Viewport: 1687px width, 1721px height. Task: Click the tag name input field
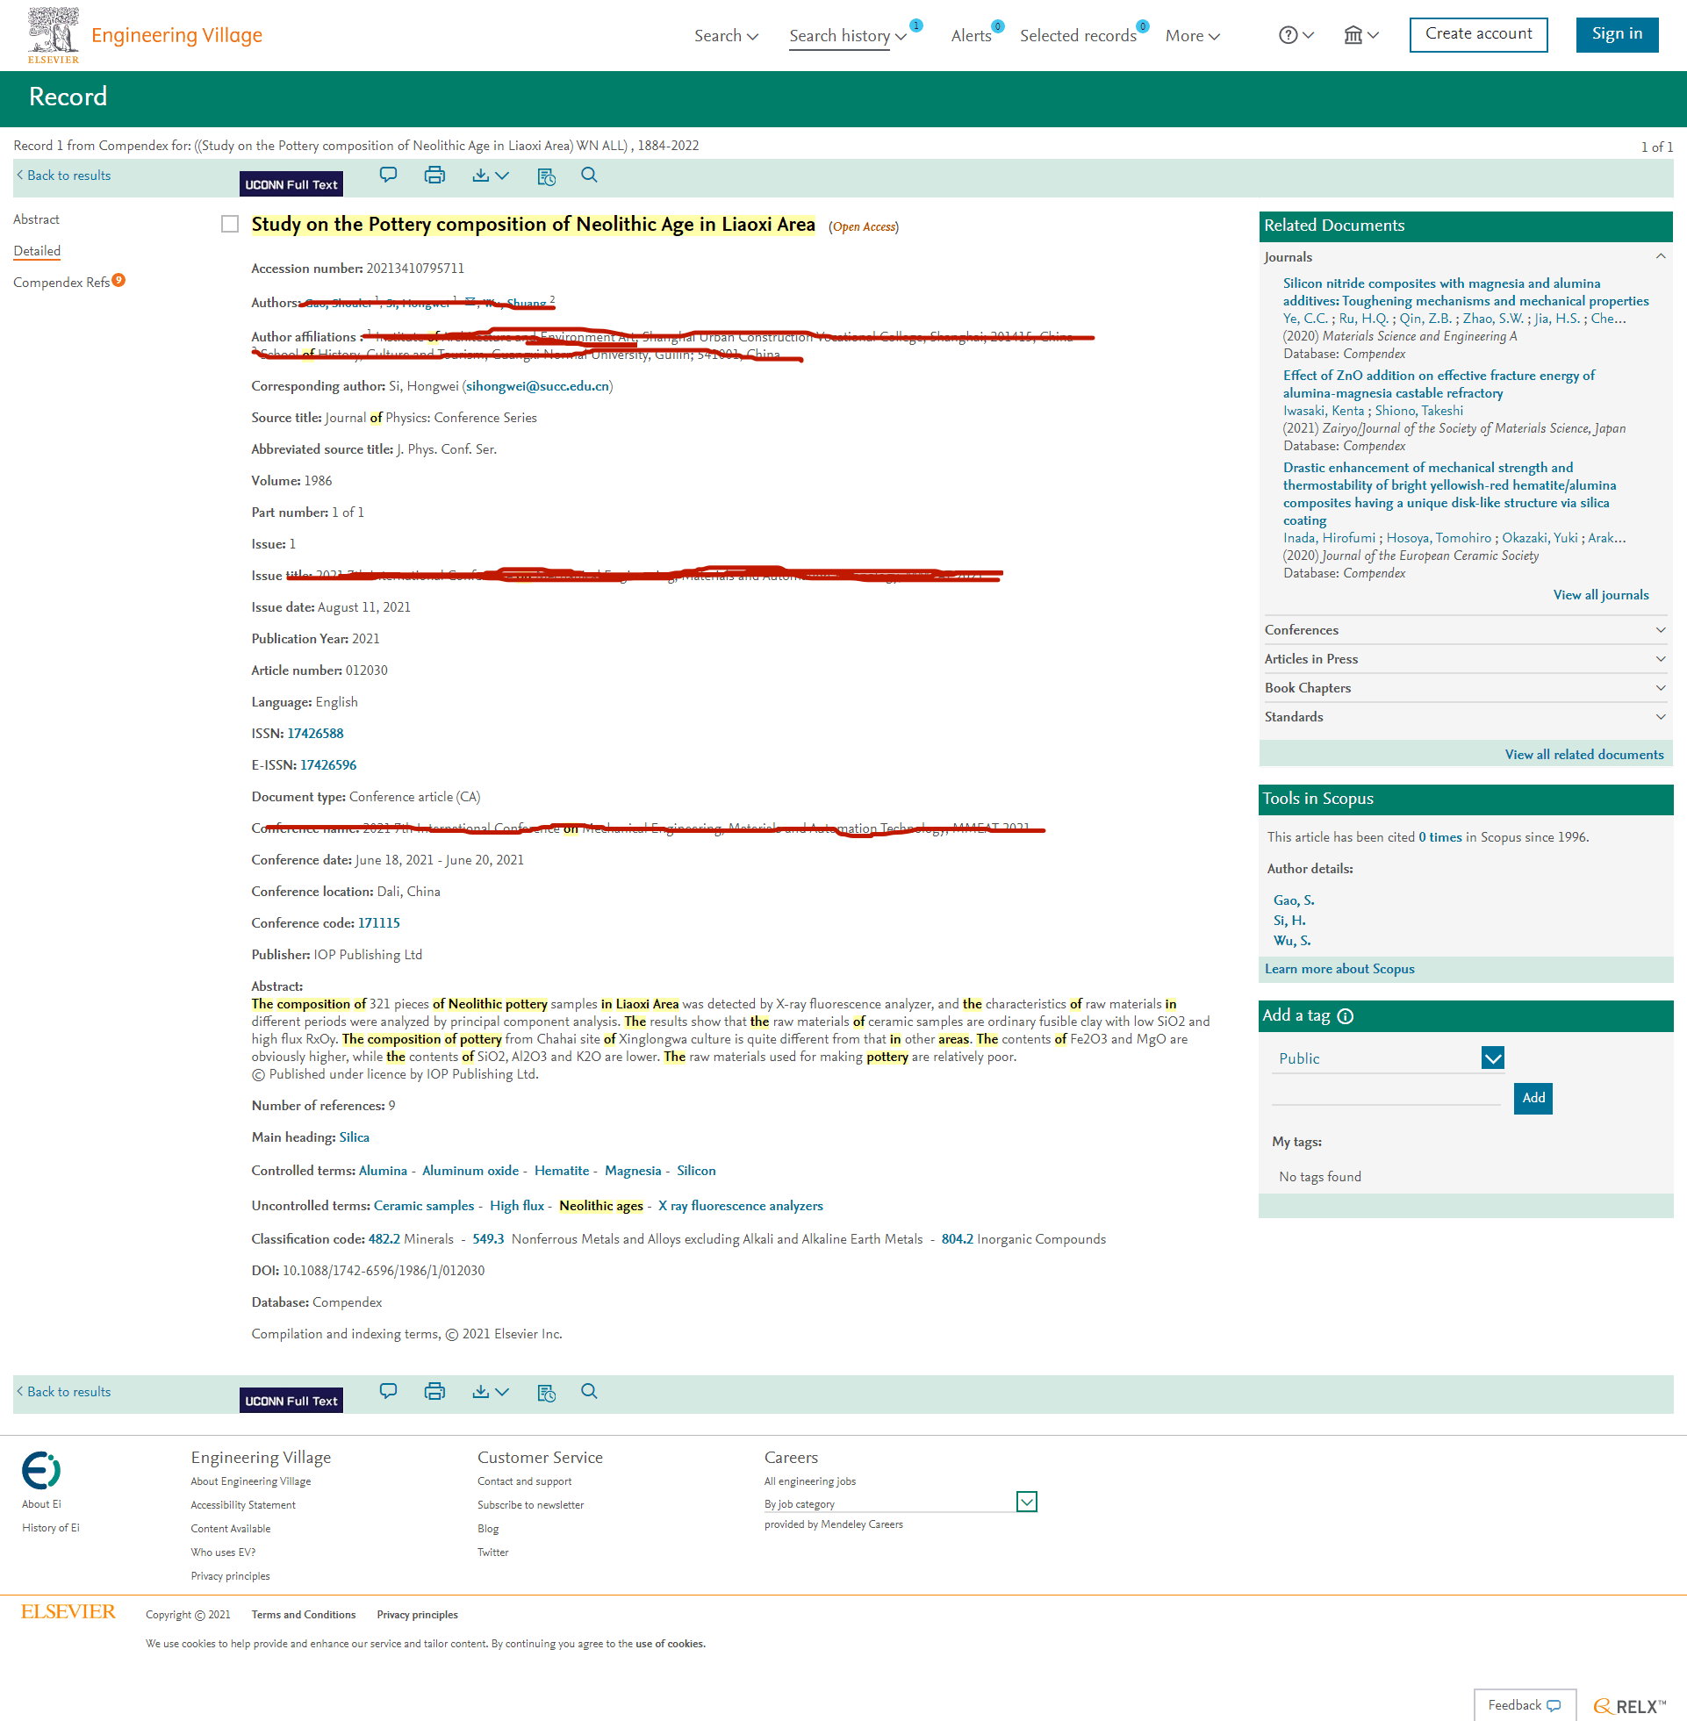click(1386, 1094)
